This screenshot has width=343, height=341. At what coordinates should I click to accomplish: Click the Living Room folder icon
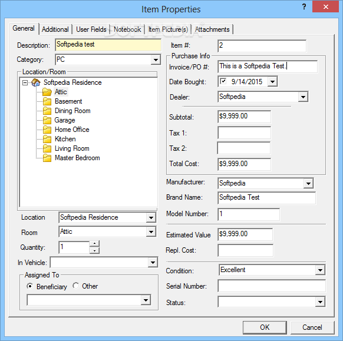[47, 148]
